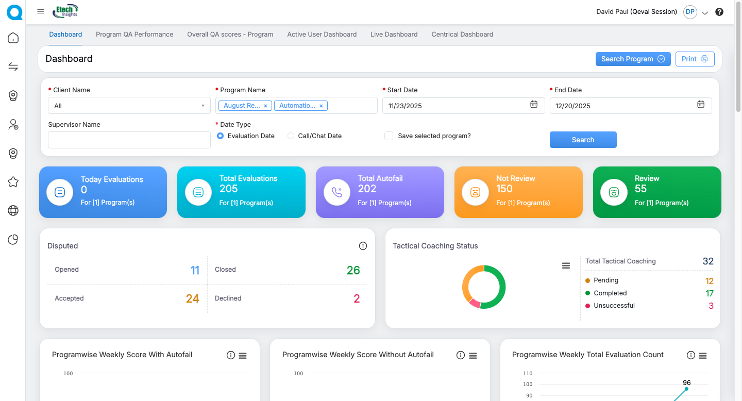Open the pie chart icon in sidebar
The width and height of the screenshot is (742, 401).
tap(13, 239)
